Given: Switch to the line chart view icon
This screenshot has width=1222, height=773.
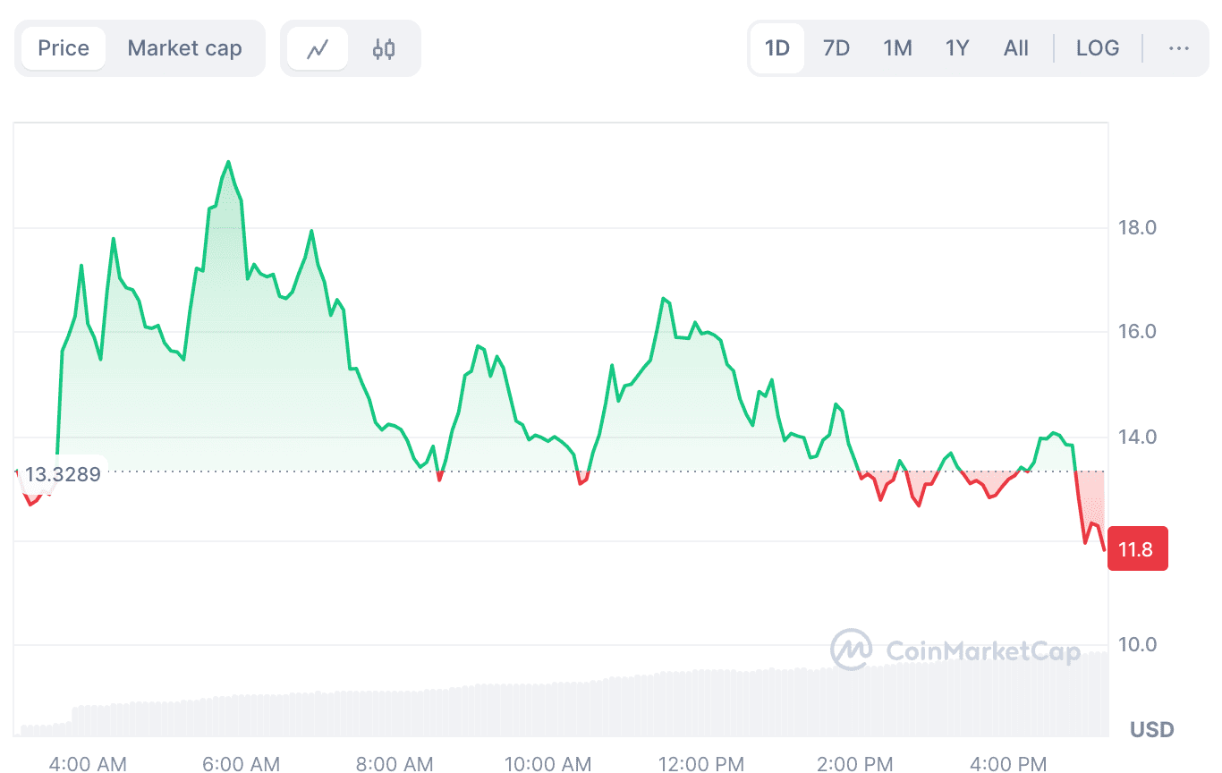Looking at the screenshot, I should [x=318, y=48].
